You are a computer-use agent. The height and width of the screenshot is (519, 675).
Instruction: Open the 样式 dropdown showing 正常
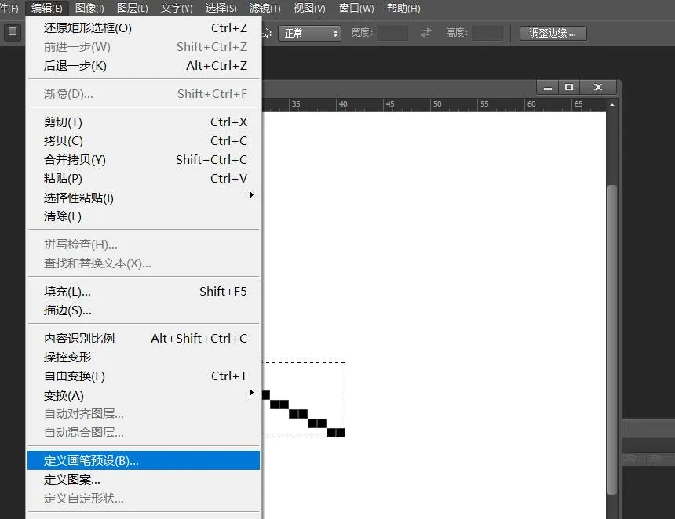[x=309, y=33]
